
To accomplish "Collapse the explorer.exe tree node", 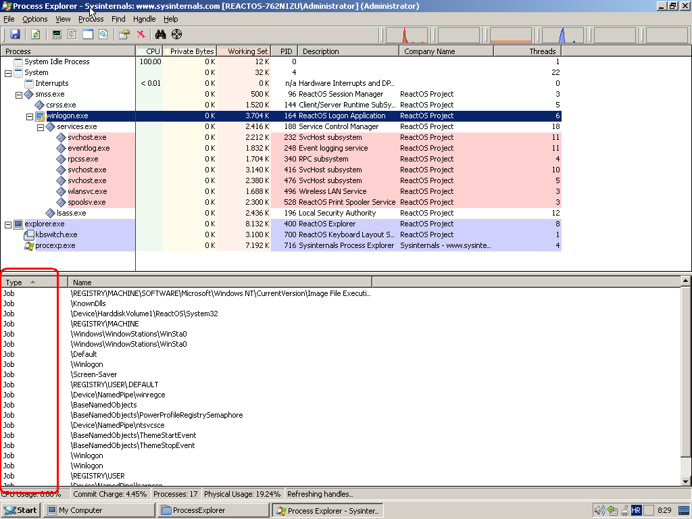I will click(8, 225).
